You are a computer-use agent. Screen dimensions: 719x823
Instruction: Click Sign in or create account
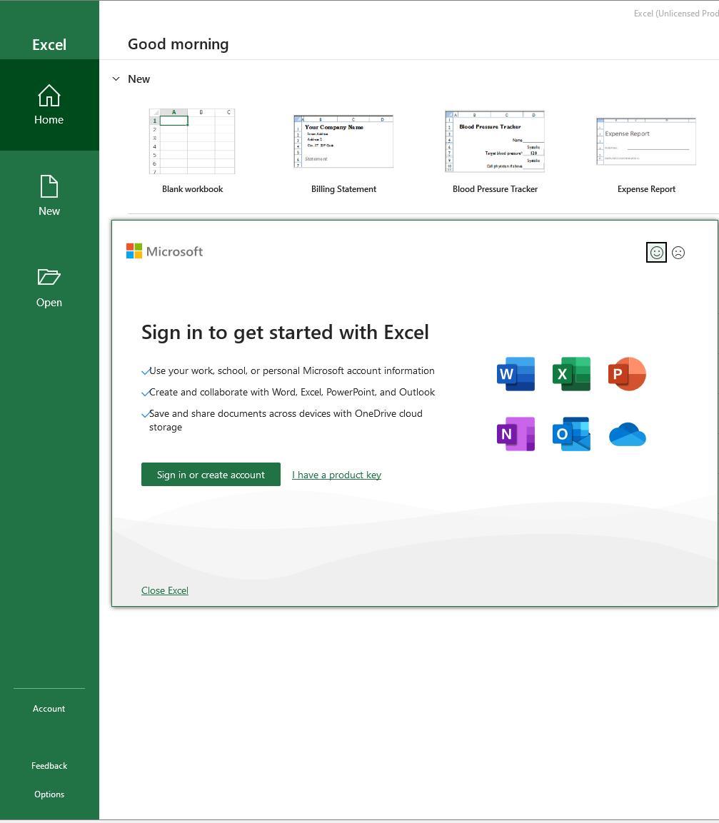pyautogui.click(x=211, y=475)
